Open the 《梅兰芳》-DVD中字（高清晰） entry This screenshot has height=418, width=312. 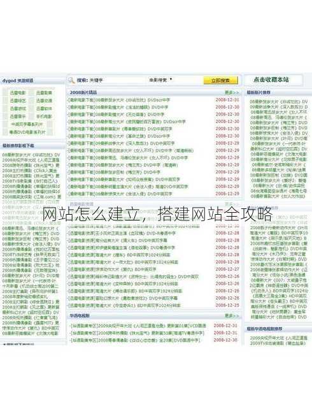(x=123, y=165)
